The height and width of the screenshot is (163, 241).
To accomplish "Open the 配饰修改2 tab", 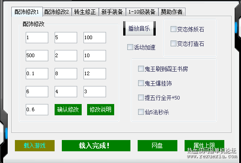I will coord(57,12).
